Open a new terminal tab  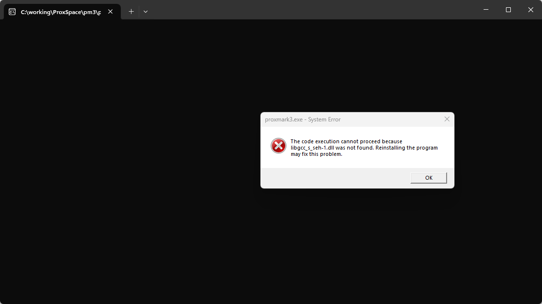(131, 12)
